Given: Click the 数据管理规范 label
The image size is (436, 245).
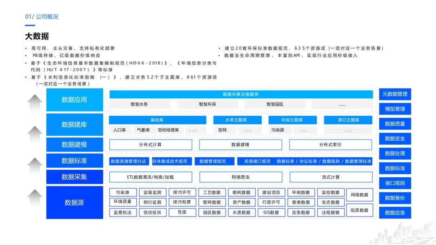Looking at the screenshot, I should 214,161.
